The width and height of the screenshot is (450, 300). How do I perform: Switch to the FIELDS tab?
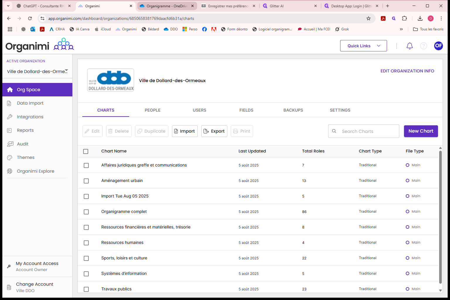point(246,110)
